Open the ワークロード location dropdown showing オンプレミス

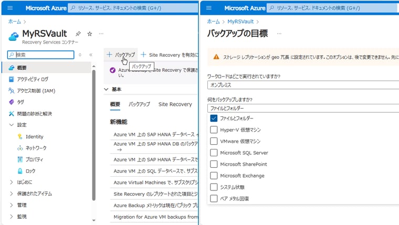303,85
